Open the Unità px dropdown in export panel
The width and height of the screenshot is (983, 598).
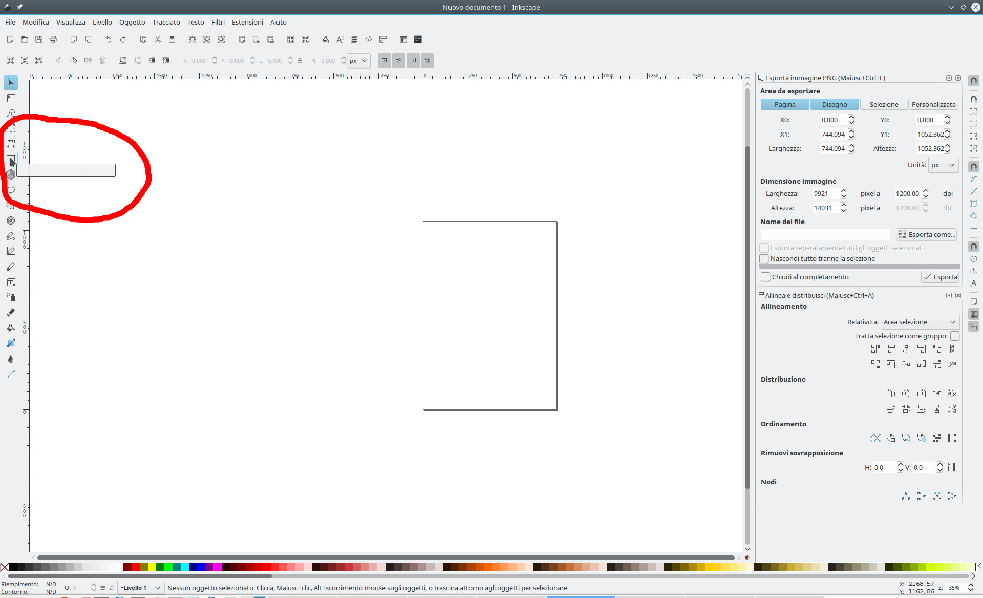point(942,165)
